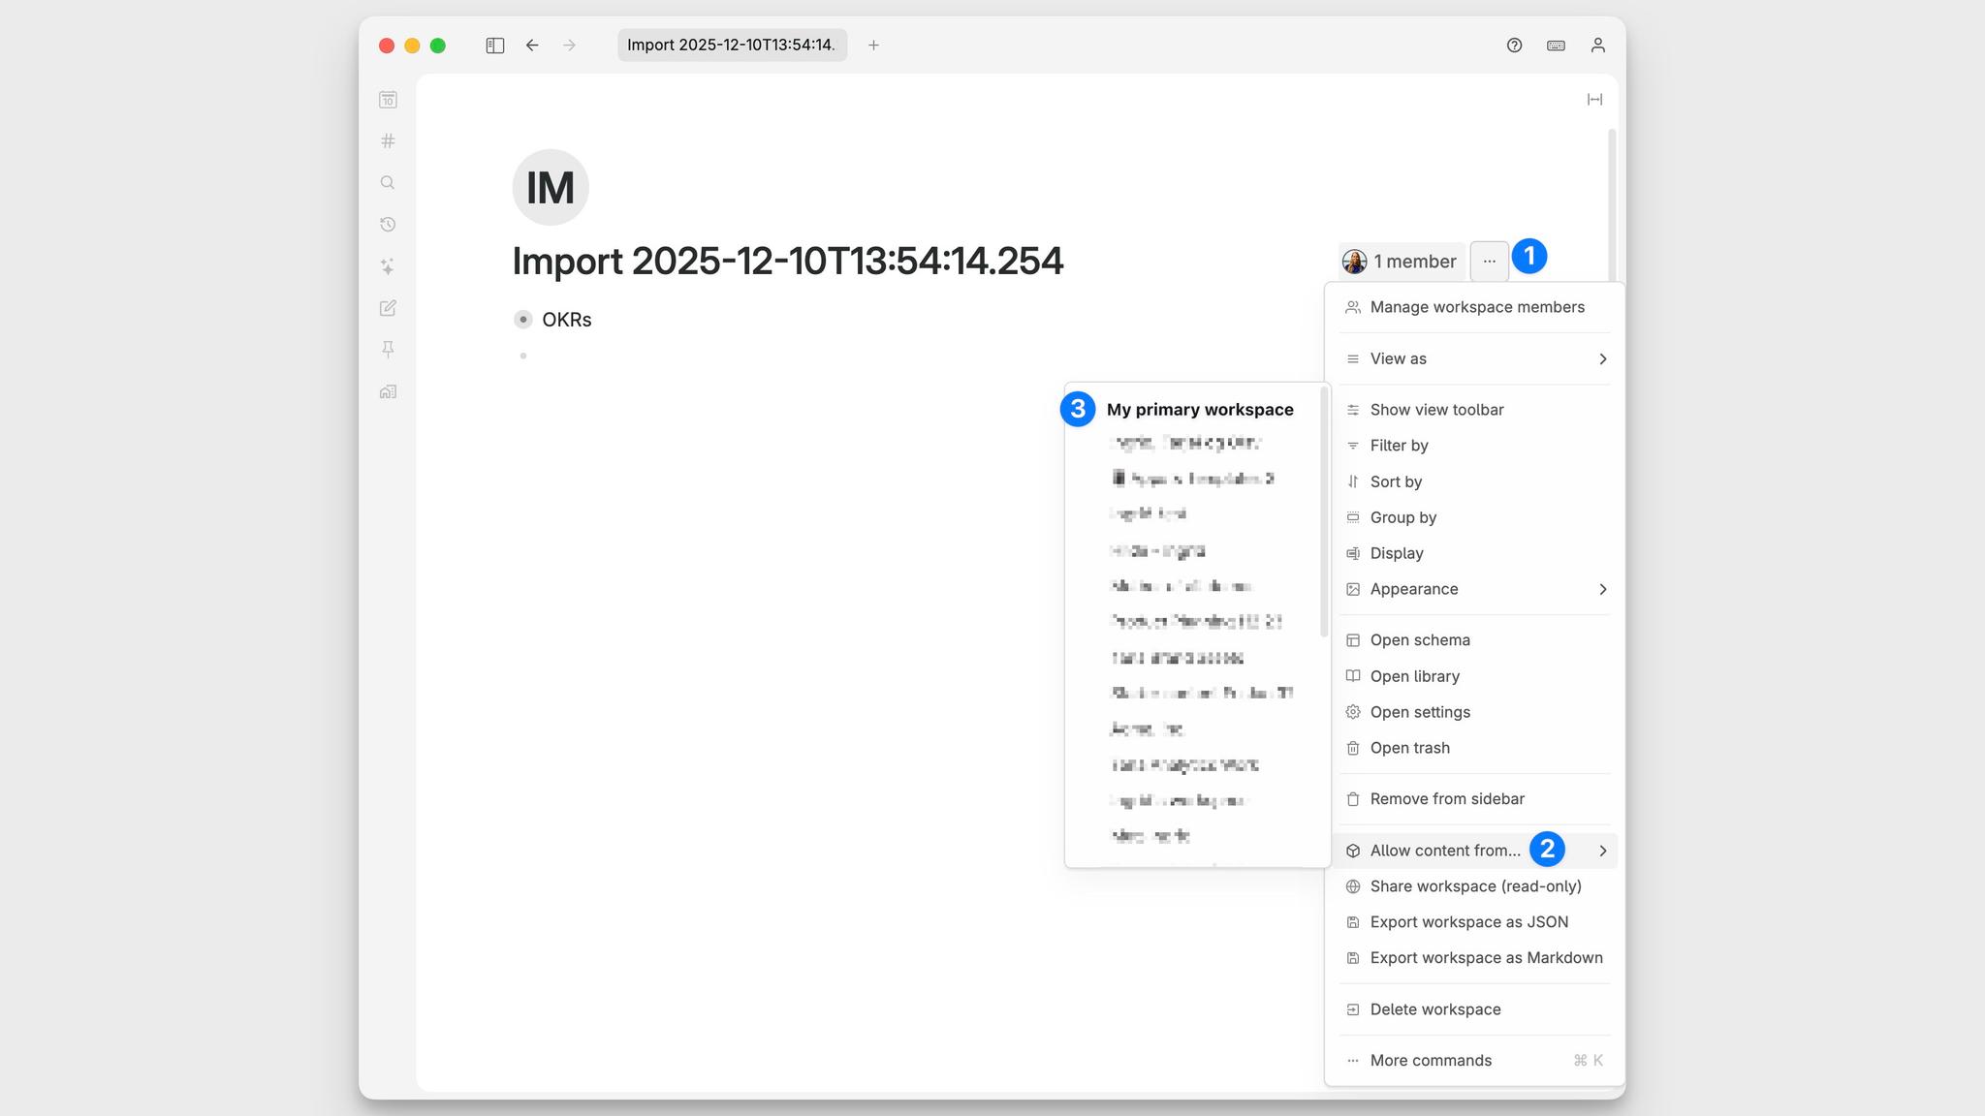The height and width of the screenshot is (1116, 1985).
Task: Select Sort by in the menu
Action: (1476, 481)
